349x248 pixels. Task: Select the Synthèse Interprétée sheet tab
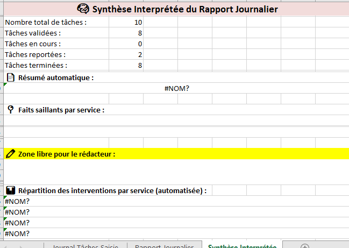[242, 246]
